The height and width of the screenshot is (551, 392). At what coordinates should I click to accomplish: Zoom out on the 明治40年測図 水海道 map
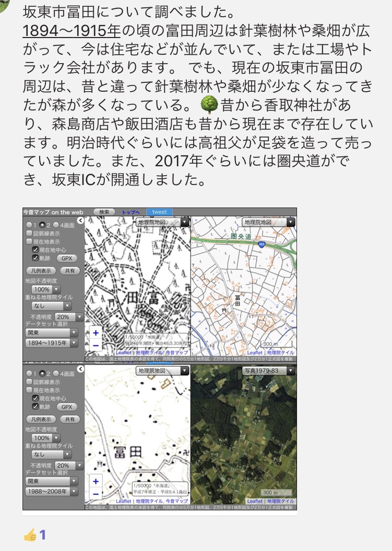pyautogui.click(x=96, y=345)
